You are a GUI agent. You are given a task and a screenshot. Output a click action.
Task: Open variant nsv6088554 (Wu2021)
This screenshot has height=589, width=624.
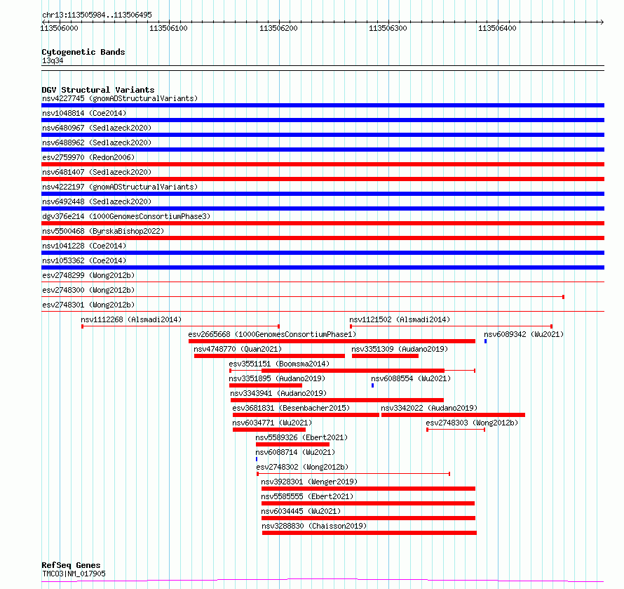click(x=411, y=378)
